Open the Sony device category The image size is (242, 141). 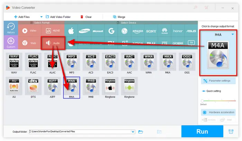(x=151, y=31)
